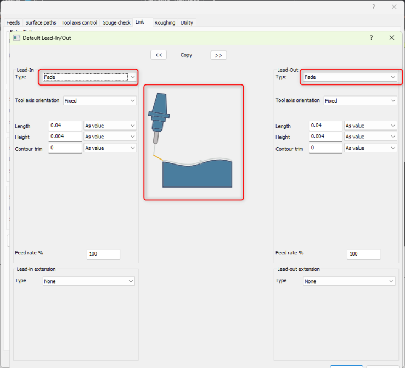Screen dimensions: 405x368
Task: Expand Lead-In Tool axis orientation dropdown
Action: click(100, 101)
